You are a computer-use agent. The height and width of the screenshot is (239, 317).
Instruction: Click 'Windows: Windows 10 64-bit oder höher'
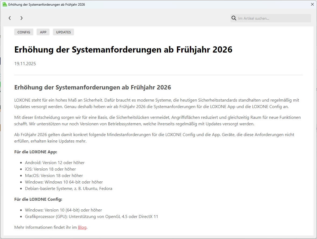64,182
